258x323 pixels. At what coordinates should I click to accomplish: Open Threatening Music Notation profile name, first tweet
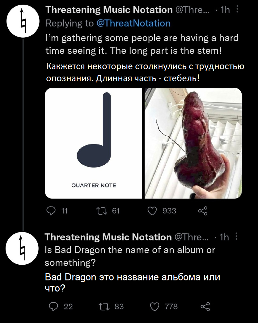[109, 10]
